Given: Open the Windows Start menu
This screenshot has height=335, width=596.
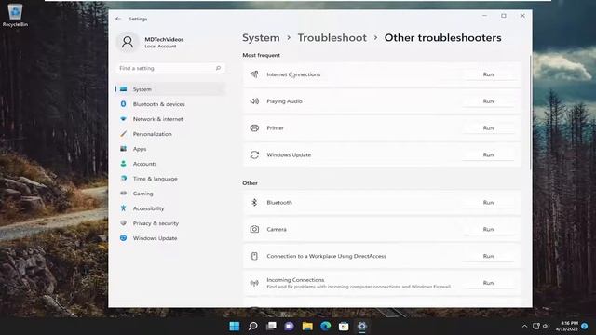Looking at the screenshot, I should [x=235, y=326].
